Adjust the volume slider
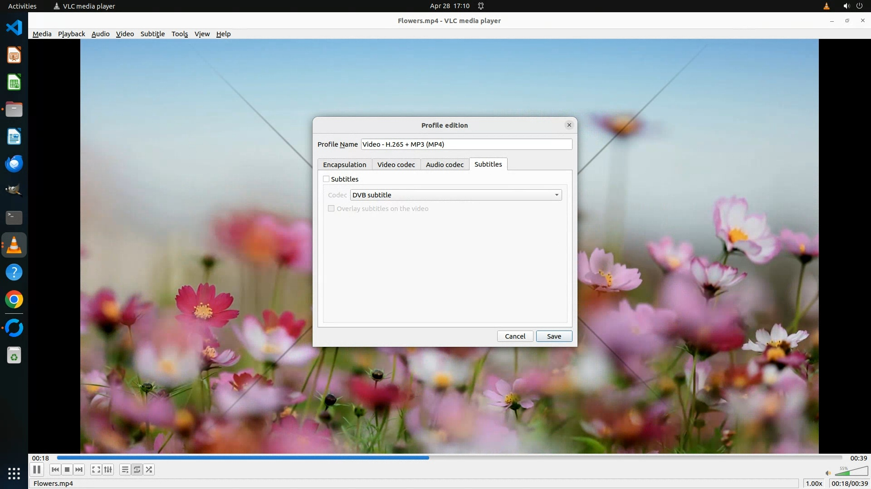Image resolution: width=871 pixels, height=489 pixels. (851, 472)
